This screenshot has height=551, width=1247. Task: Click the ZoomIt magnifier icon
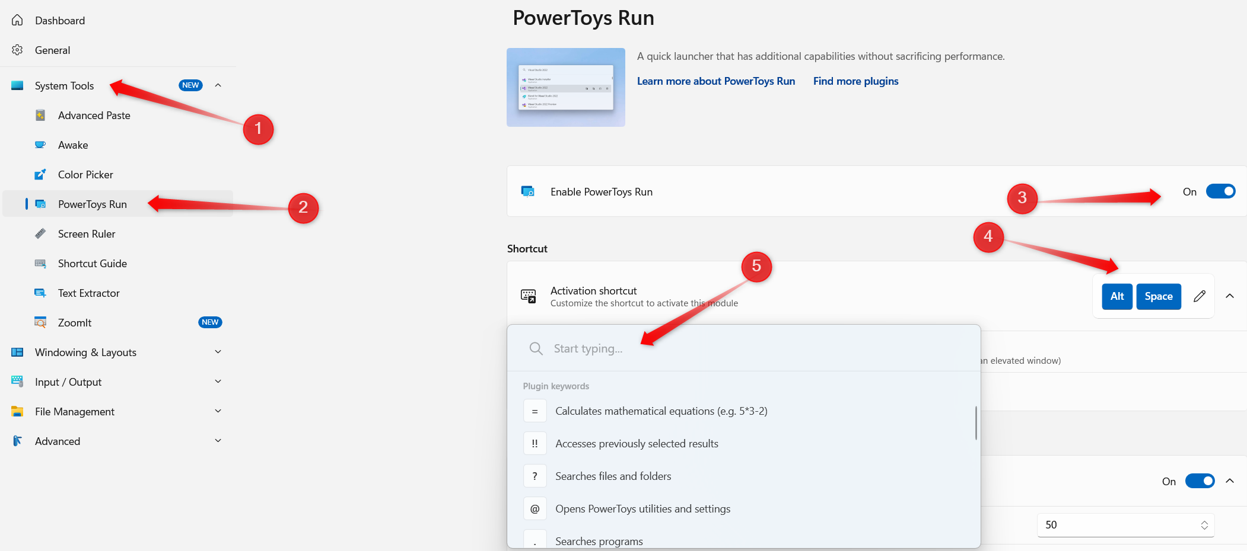click(40, 323)
